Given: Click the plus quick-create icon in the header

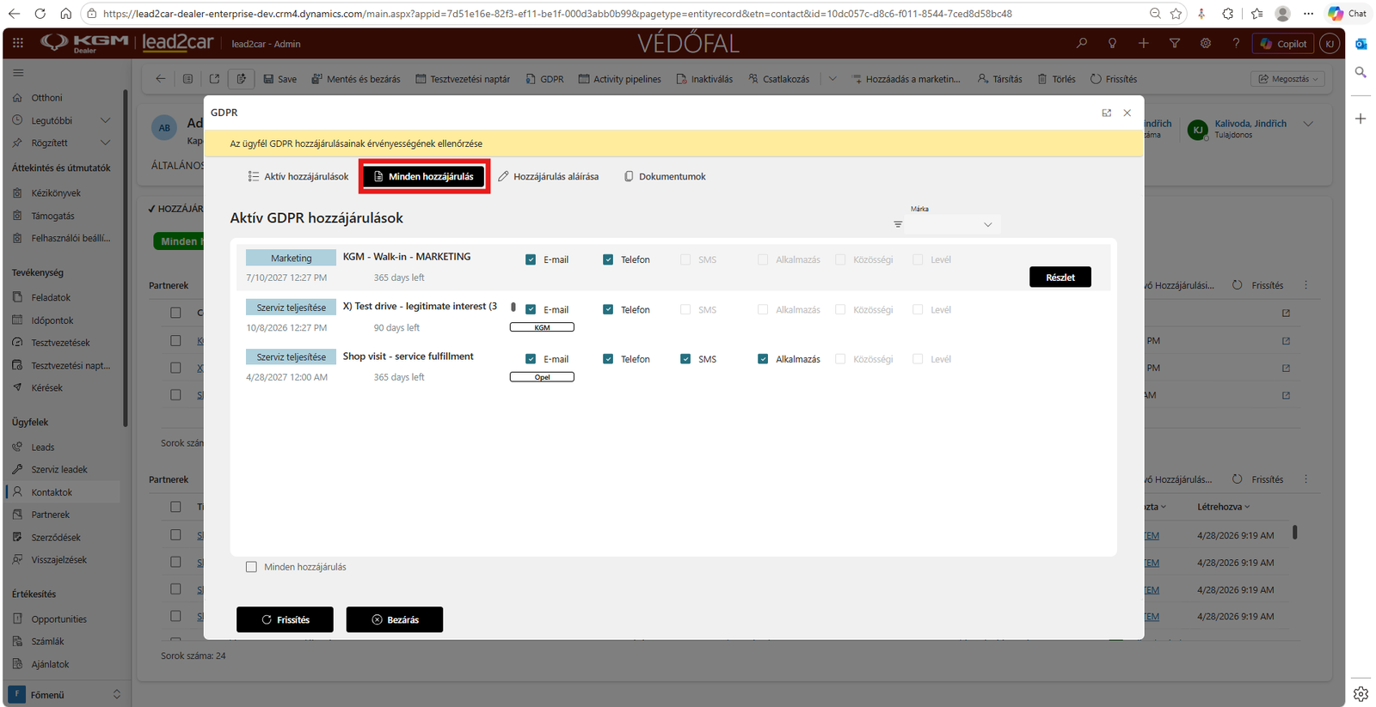Looking at the screenshot, I should (1144, 43).
